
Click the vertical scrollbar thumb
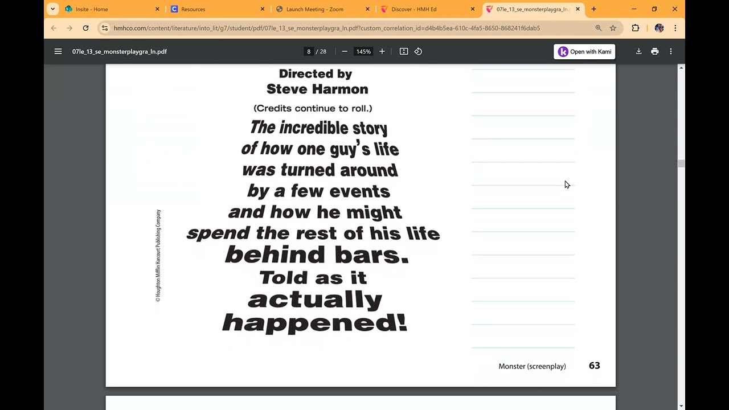[681, 163]
